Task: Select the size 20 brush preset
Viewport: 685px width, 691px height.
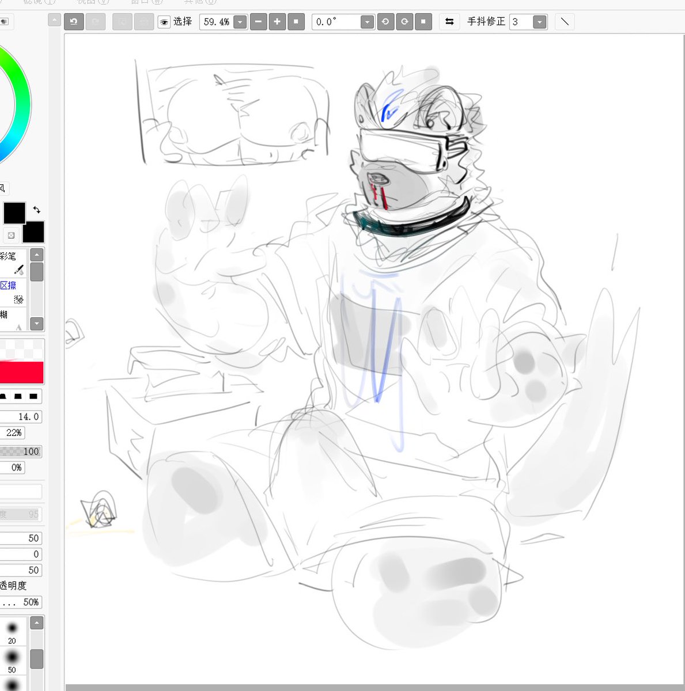Action: 12,632
